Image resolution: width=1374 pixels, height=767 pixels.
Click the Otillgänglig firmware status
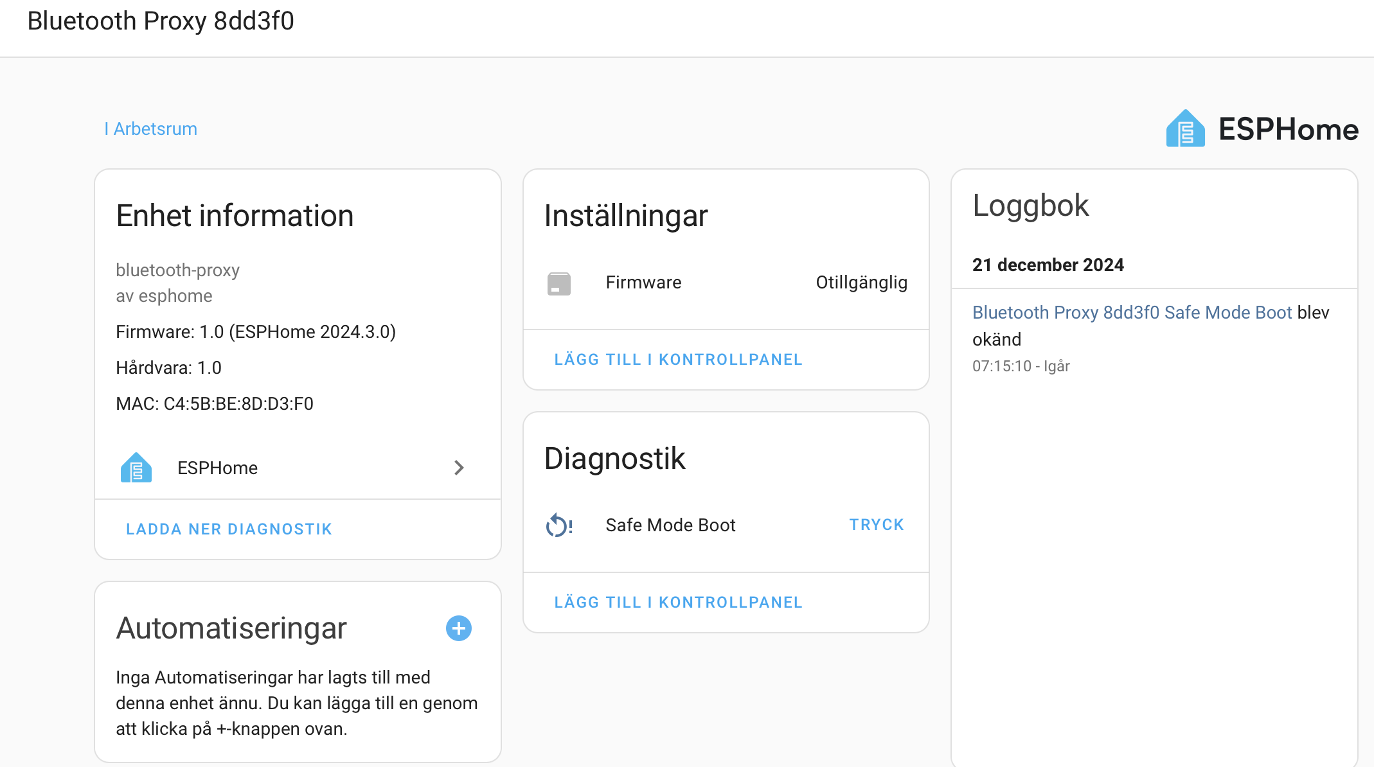click(x=861, y=283)
